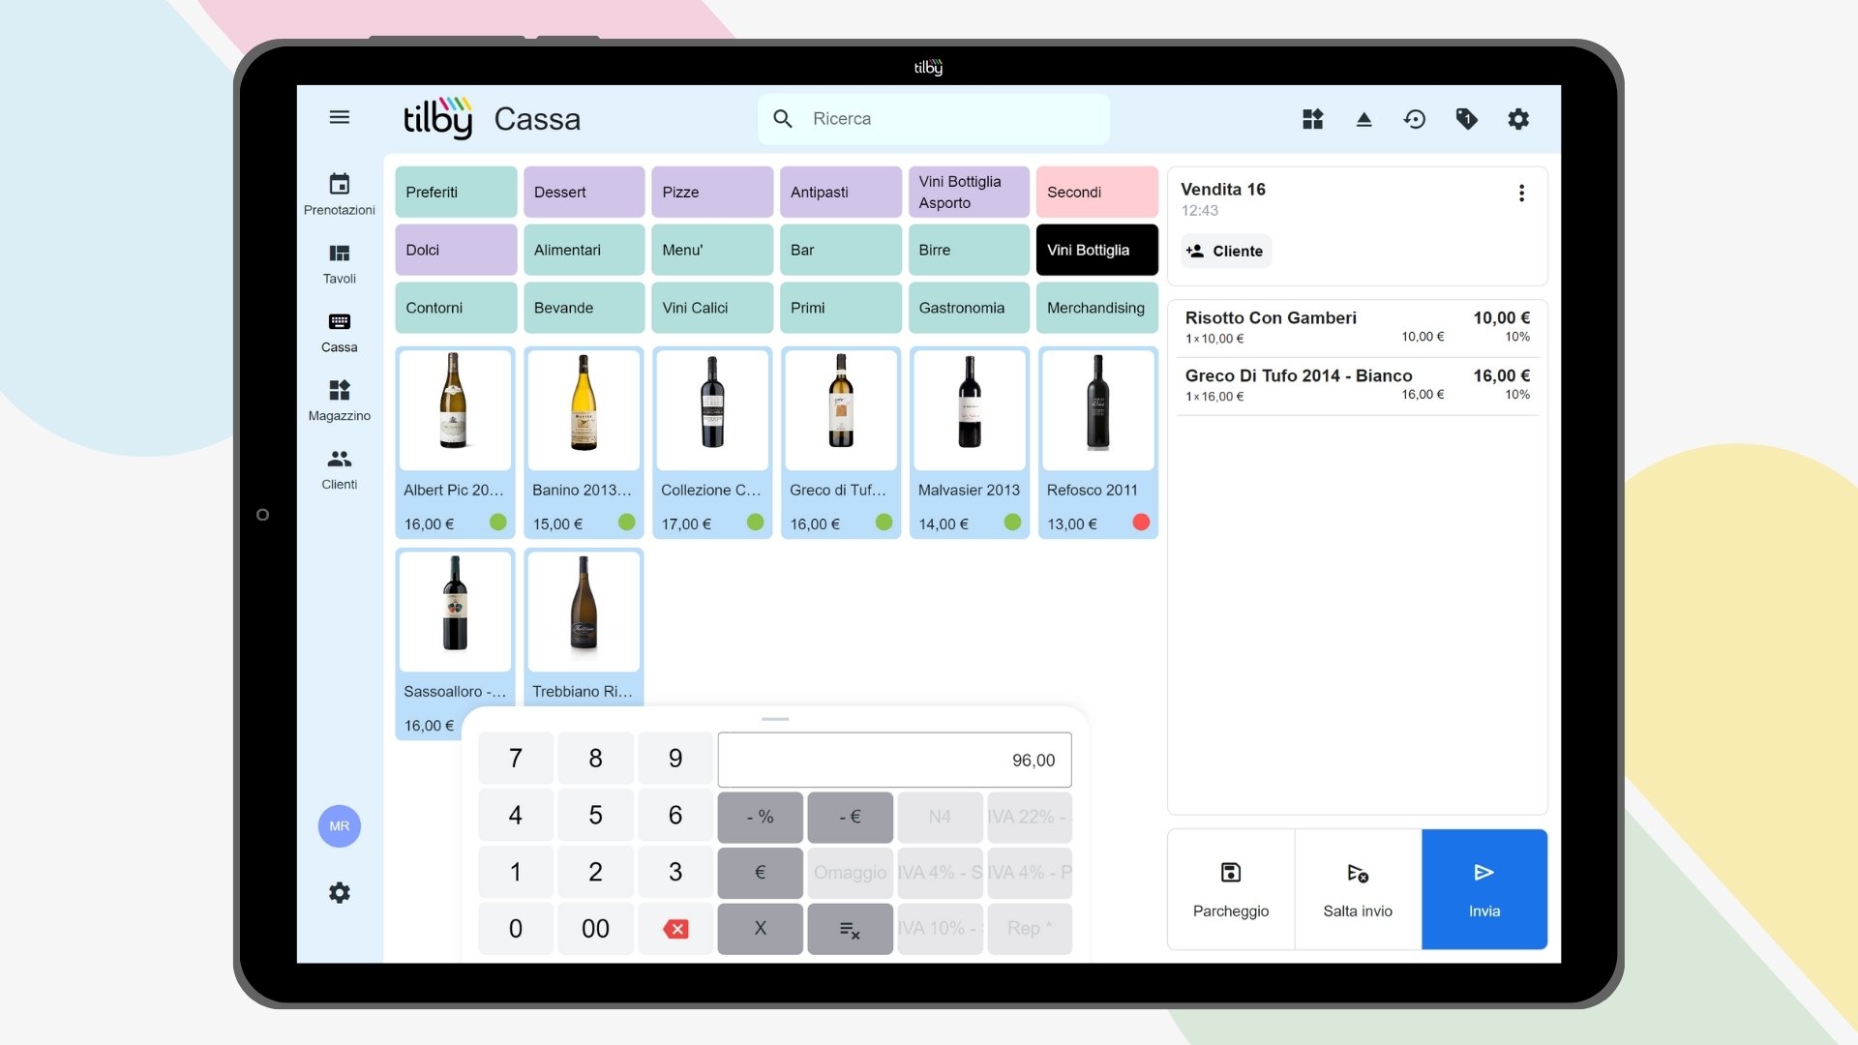Open the sales history icon
Image resolution: width=1858 pixels, height=1045 pixels.
pos(1415,118)
